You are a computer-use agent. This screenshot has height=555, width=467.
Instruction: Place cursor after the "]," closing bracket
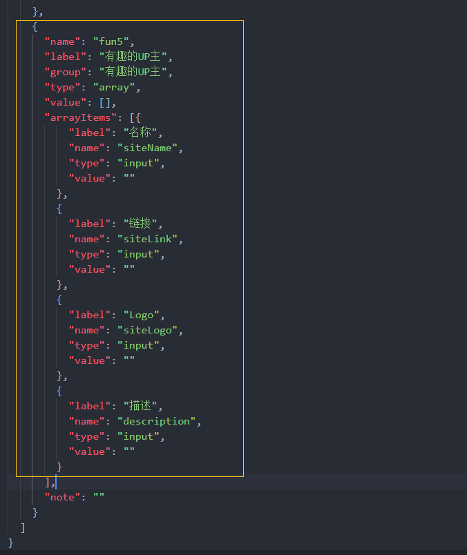click(x=56, y=482)
